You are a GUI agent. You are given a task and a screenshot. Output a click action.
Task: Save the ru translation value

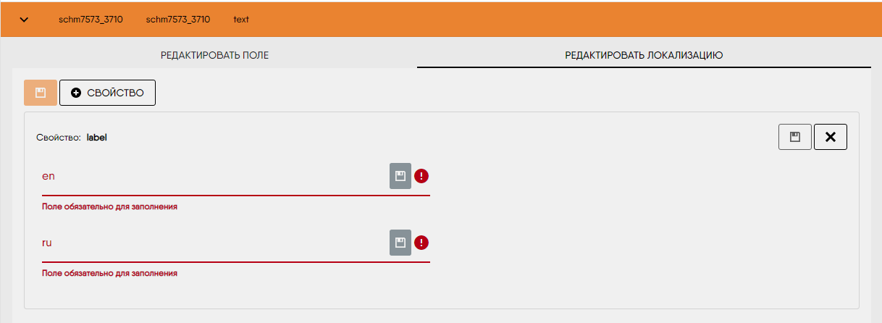pyautogui.click(x=400, y=243)
